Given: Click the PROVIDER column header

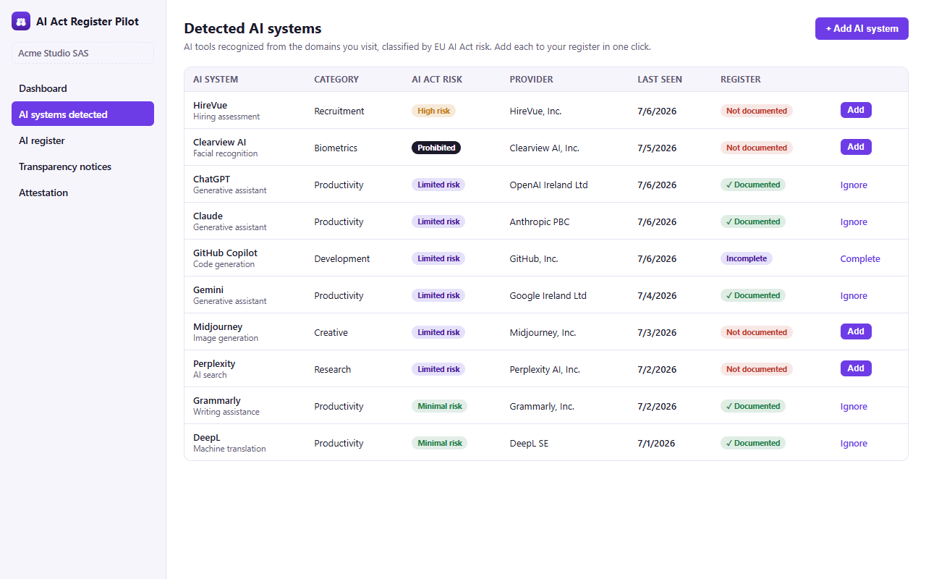Looking at the screenshot, I should coord(531,80).
